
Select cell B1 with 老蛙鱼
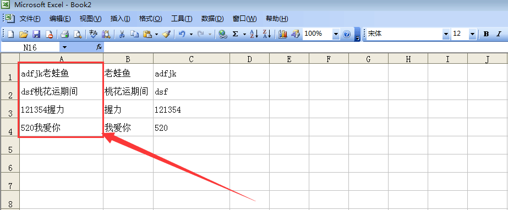(128, 73)
